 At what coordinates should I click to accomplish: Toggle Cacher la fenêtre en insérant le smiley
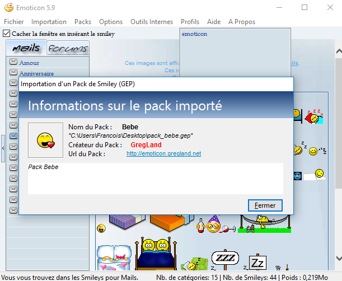click(7, 34)
